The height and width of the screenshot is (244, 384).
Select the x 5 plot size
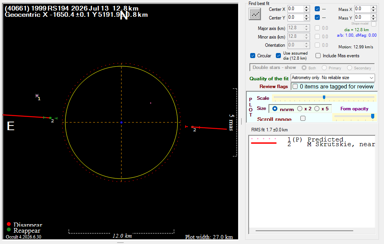tap(317, 109)
